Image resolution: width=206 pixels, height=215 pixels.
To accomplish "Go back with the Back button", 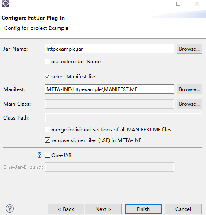I will pyautogui.click(x=66, y=209).
